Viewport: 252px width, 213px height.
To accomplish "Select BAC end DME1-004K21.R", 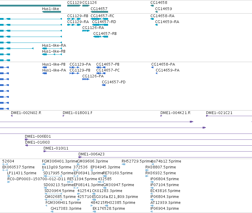I will click(176, 113).
